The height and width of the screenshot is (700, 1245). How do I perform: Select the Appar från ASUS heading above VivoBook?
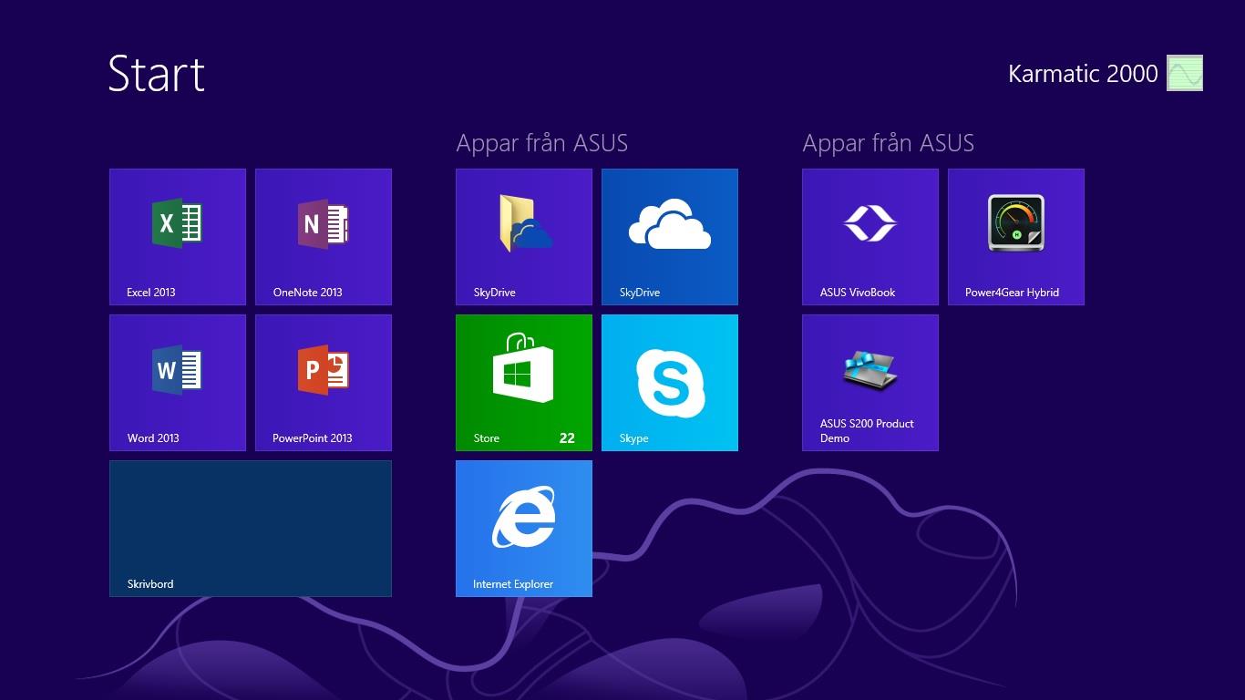point(889,143)
